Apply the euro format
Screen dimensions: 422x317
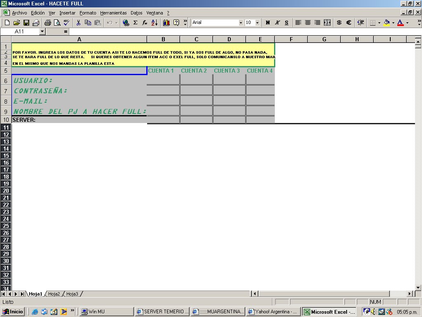(349, 23)
